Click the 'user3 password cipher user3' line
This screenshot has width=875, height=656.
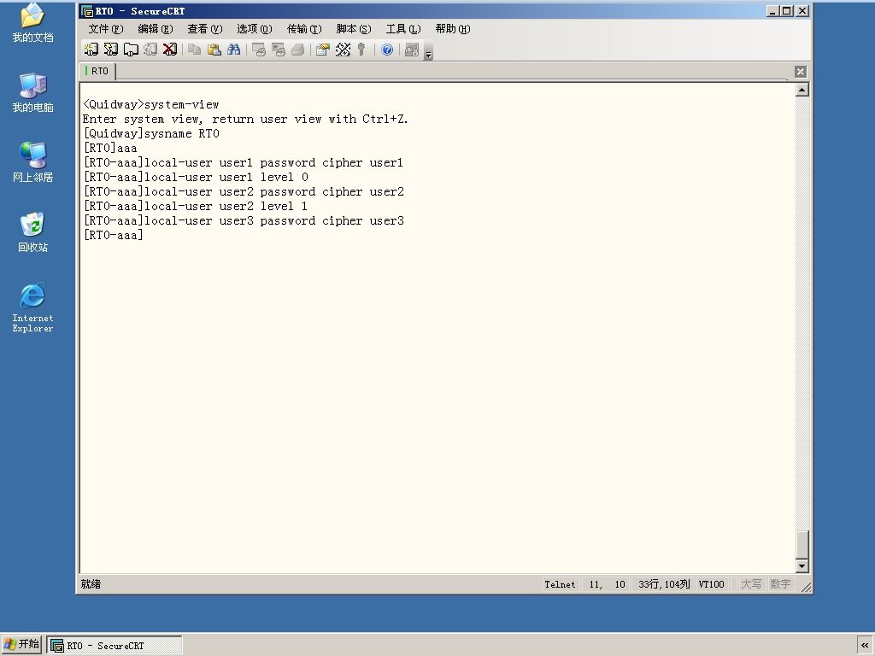(244, 220)
